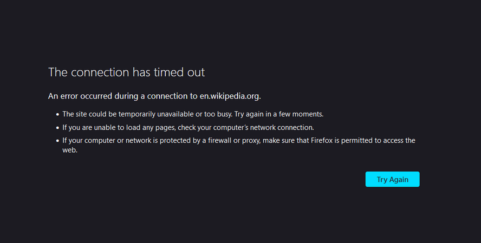Click the 'check your computer's network connection' line
Image resolution: width=481 pixels, height=243 pixels.
pyautogui.click(x=246, y=128)
